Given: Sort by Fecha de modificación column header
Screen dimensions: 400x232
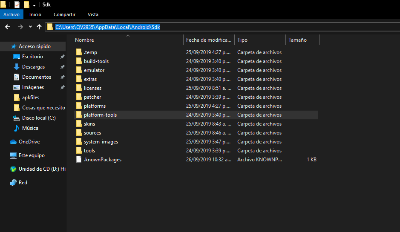Looking at the screenshot, I should [x=209, y=40].
